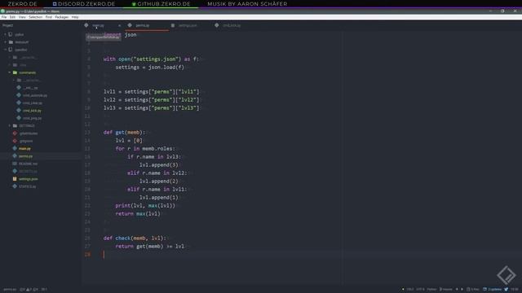Open the Selection menu

[x=35, y=17]
